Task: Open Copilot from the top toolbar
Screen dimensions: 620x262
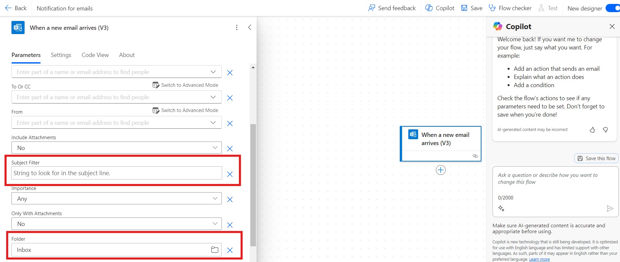Action: (440, 8)
